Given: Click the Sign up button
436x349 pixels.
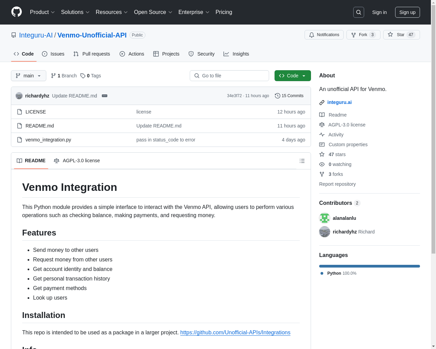Looking at the screenshot, I should (x=407, y=12).
